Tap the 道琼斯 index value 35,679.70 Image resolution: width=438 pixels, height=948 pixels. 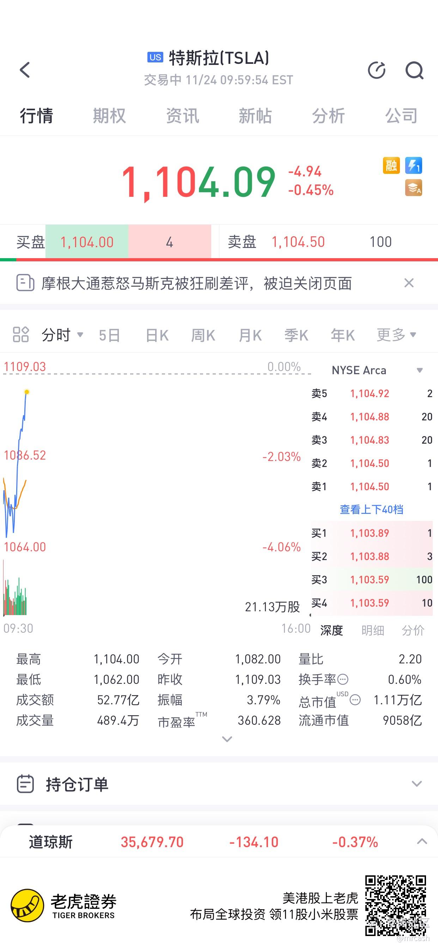[x=152, y=842]
